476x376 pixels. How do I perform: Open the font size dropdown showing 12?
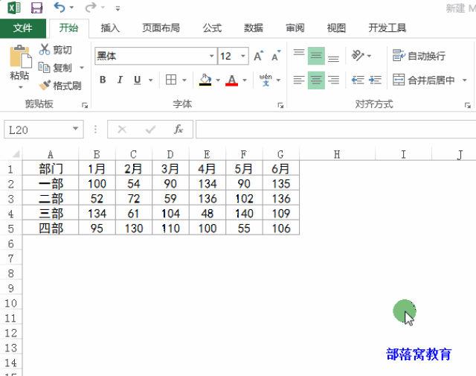pyautogui.click(x=243, y=56)
